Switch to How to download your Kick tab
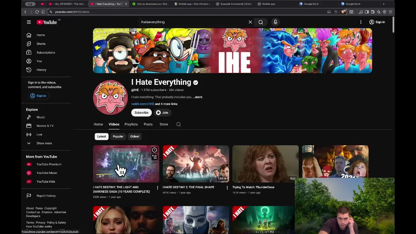The height and width of the screenshot is (234, 416). point(150,4)
